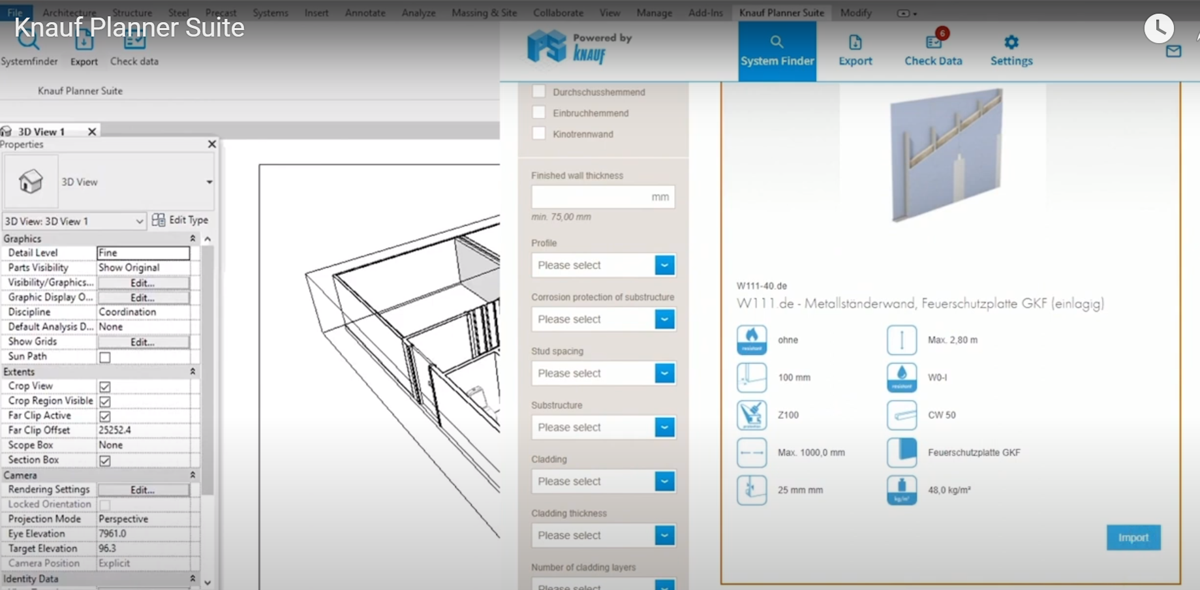Open the Substructure dropdown
Image resolution: width=1200 pixels, height=590 pixels.
604,427
